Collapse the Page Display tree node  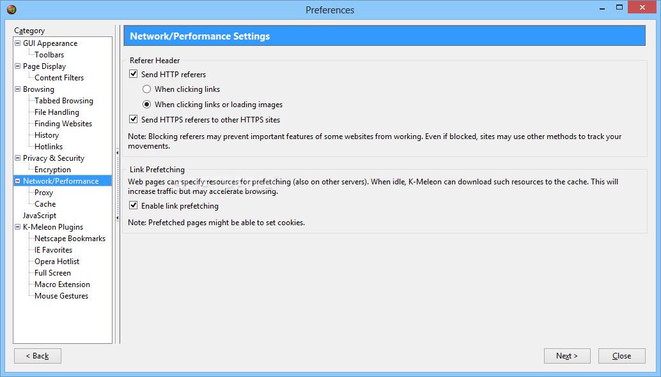coord(18,66)
